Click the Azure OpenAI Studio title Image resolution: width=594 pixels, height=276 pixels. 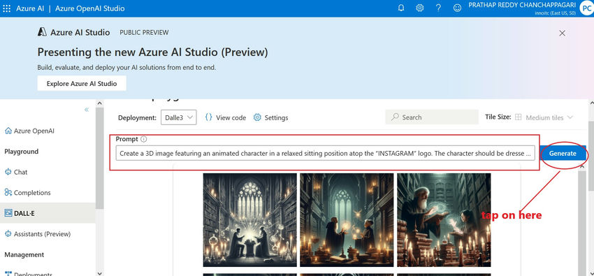click(x=89, y=8)
